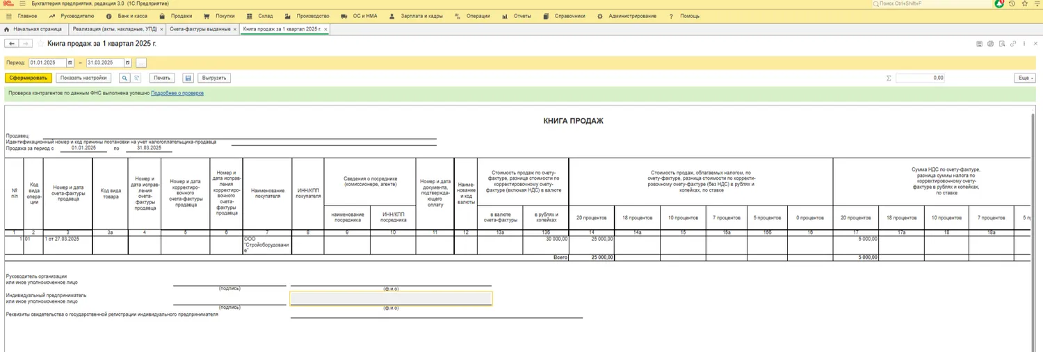Click the icon right of the magnifier
The height and width of the screenshot is (352, 1043).
[x=136, y=78]
